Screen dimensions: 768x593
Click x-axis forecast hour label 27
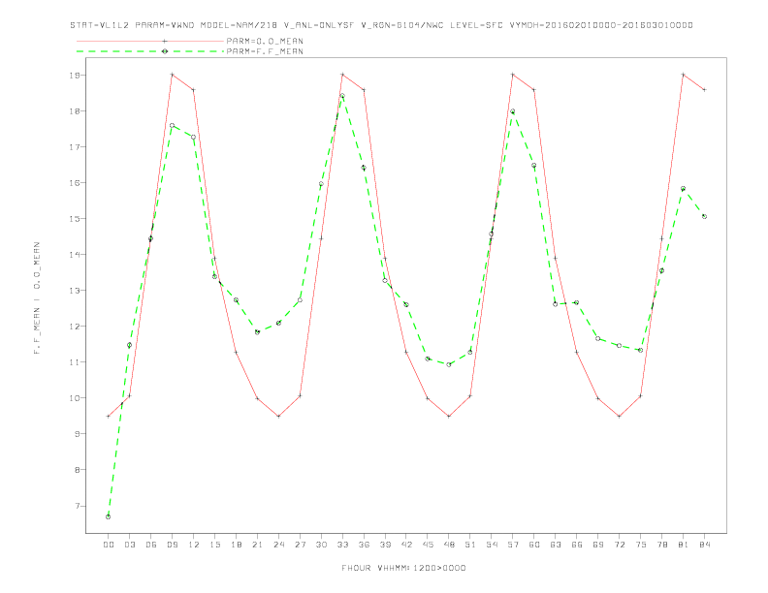(x=300, y=545)
